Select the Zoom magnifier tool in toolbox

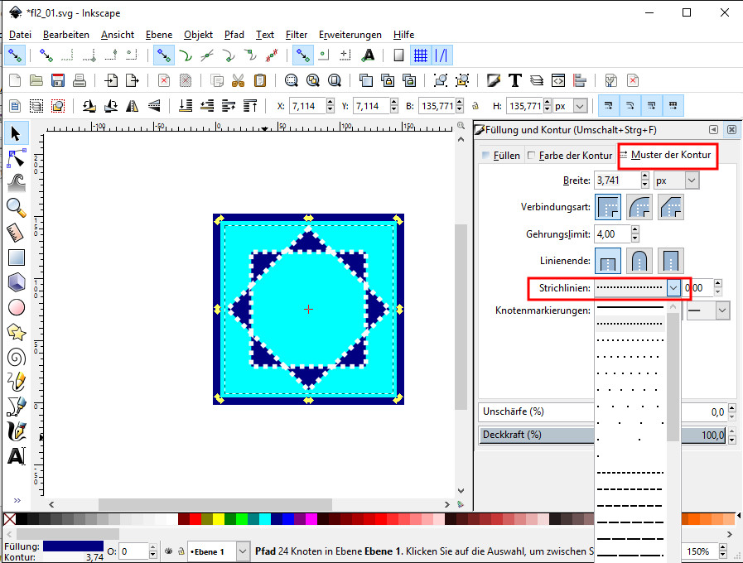tap(16, 207)
